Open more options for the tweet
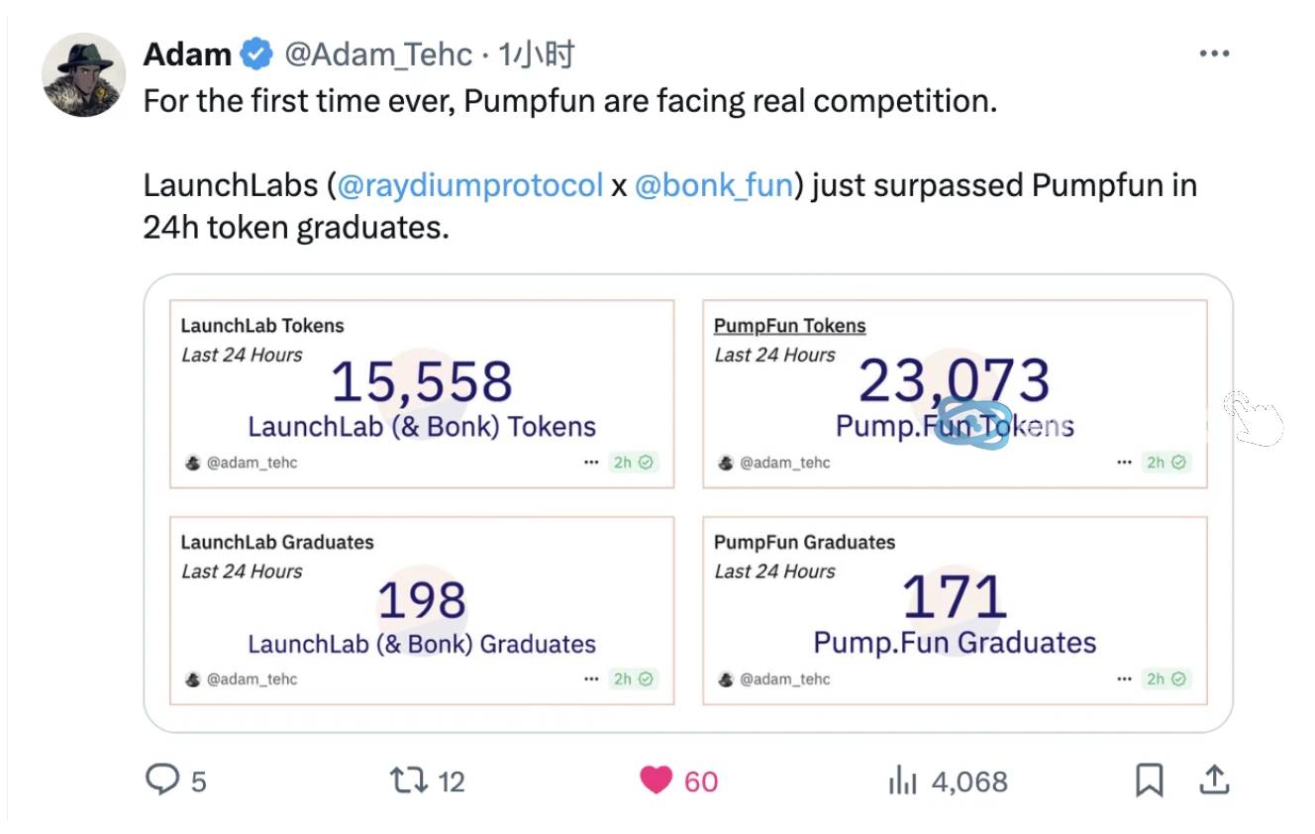 [x=1214, y=54]
